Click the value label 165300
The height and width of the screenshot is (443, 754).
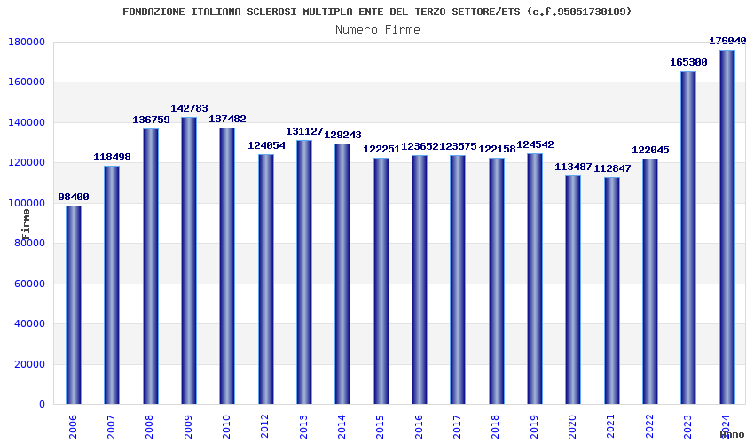(688, 62)
